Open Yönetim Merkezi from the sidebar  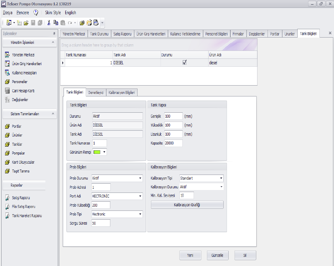pos(23,55)
